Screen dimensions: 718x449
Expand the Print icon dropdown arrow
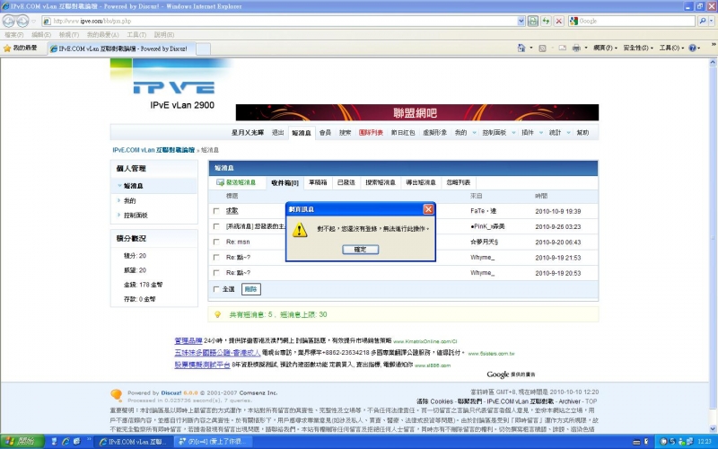click(586, 48)
